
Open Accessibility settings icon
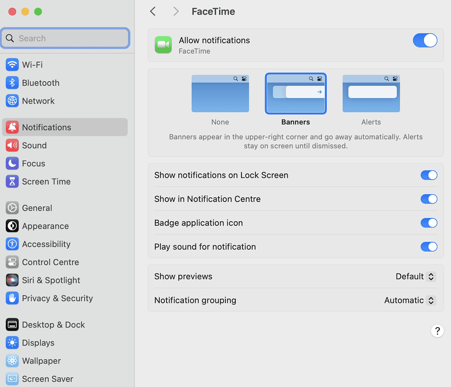12,244
